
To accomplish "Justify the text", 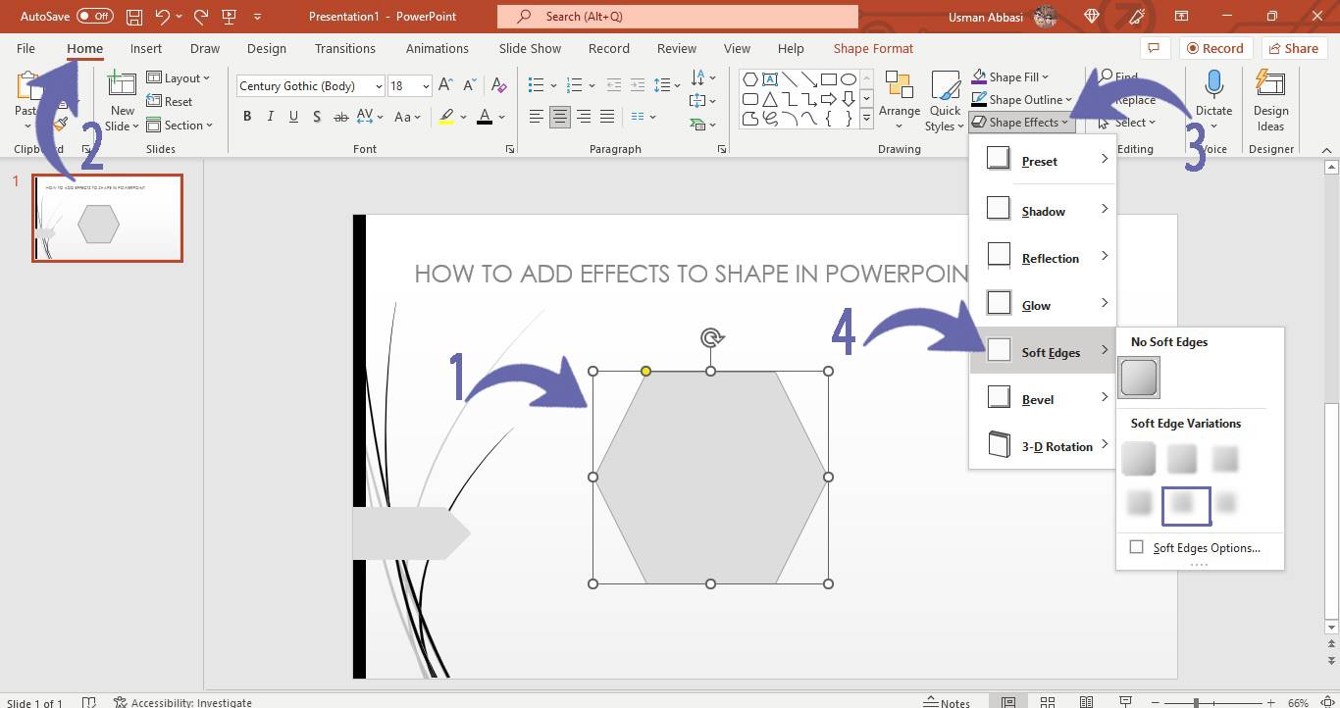I will point(607,117).
